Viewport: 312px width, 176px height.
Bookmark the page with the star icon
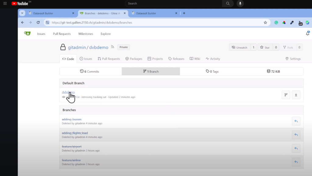[x=265, y=23]
